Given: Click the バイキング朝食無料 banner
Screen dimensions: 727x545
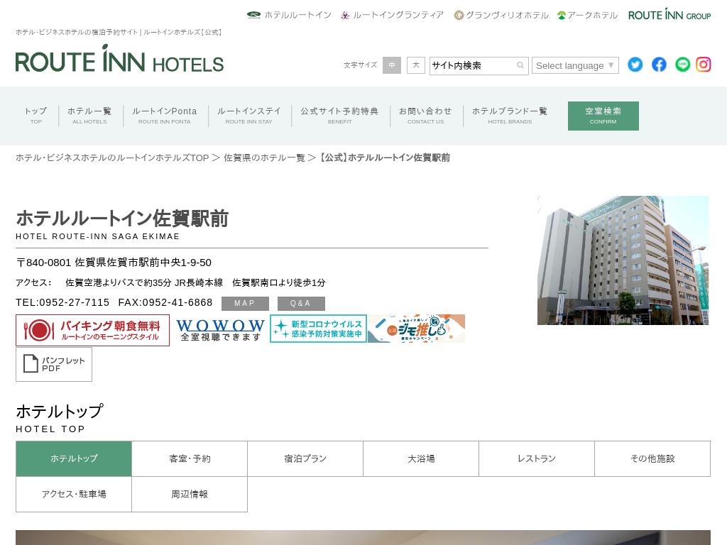Looking at the screenshot, I should (x=93, y=331).
